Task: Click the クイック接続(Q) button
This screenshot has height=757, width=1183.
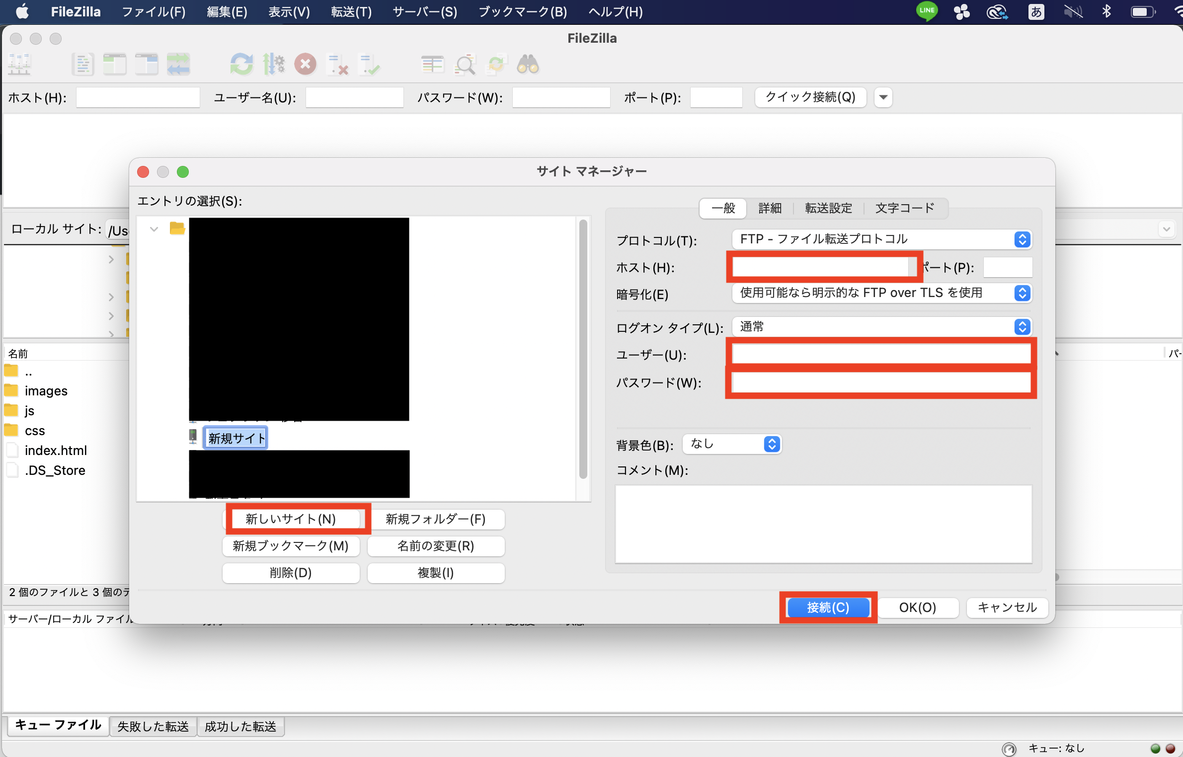Action: 810,97
